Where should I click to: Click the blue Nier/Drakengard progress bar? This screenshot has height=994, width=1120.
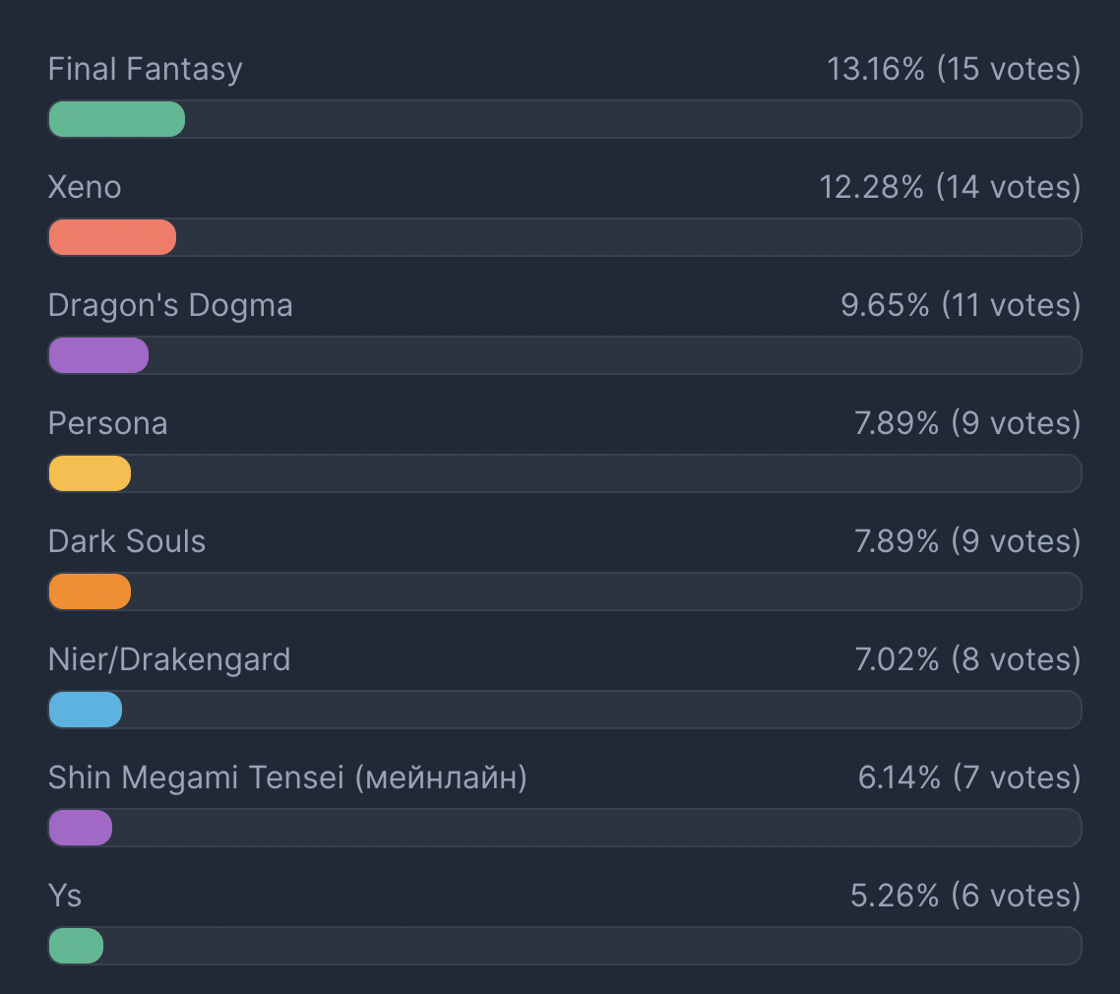point(85,710)
